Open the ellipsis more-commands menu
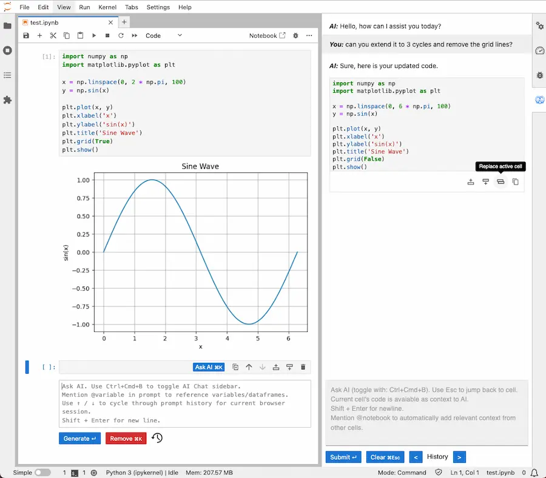The width and height of the screenshot is (546, 478). [309, 35]
